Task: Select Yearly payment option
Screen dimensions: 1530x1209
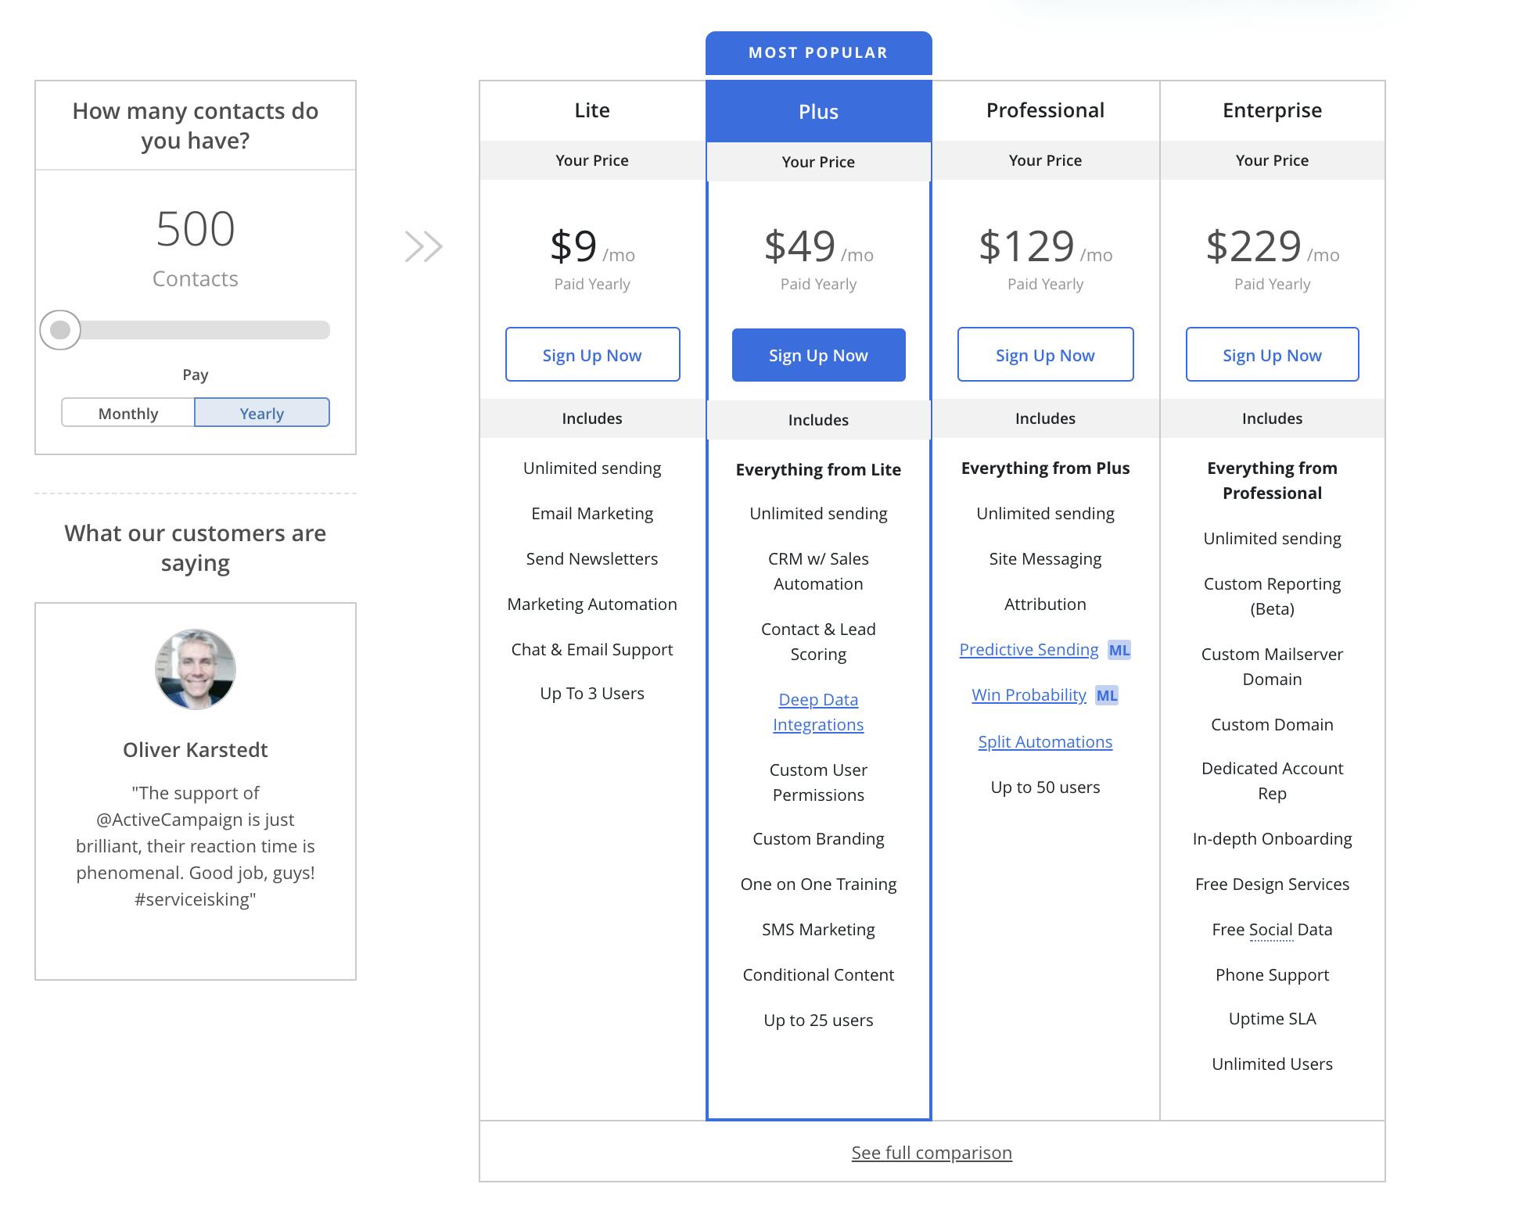Action: point(262,413)
